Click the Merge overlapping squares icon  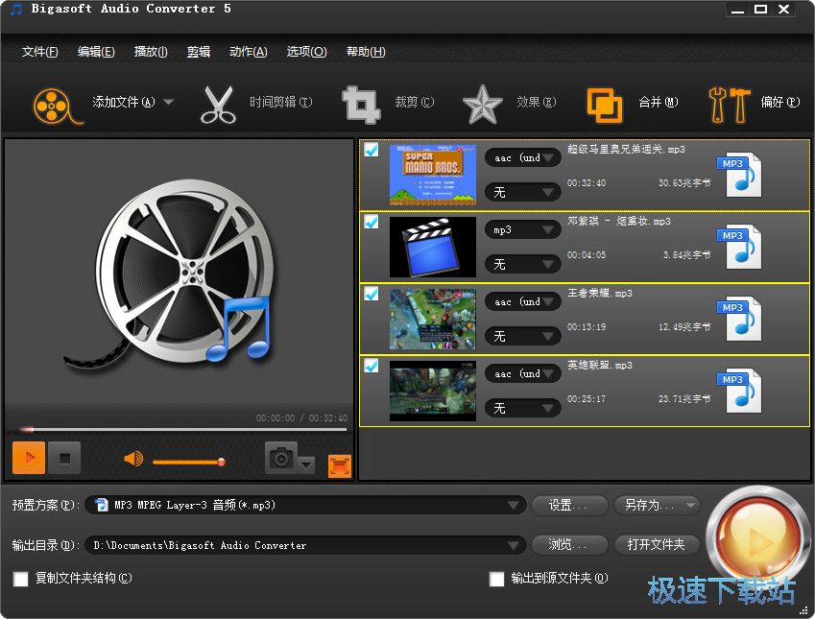coord(604,104)
